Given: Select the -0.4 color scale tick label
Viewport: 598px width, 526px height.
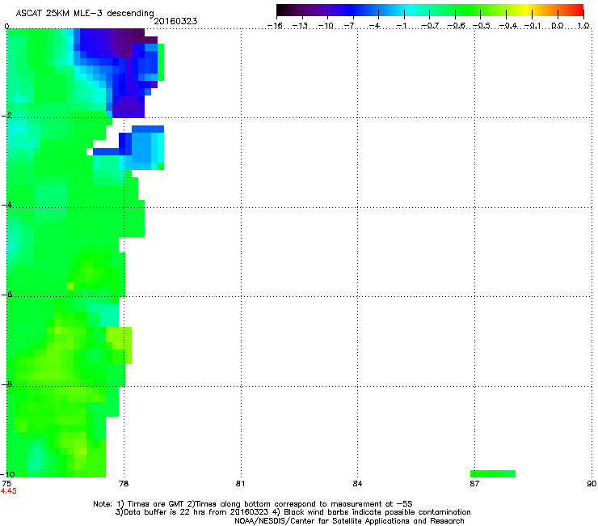Looking at the screenshot, I should click(x=508, y=26).
